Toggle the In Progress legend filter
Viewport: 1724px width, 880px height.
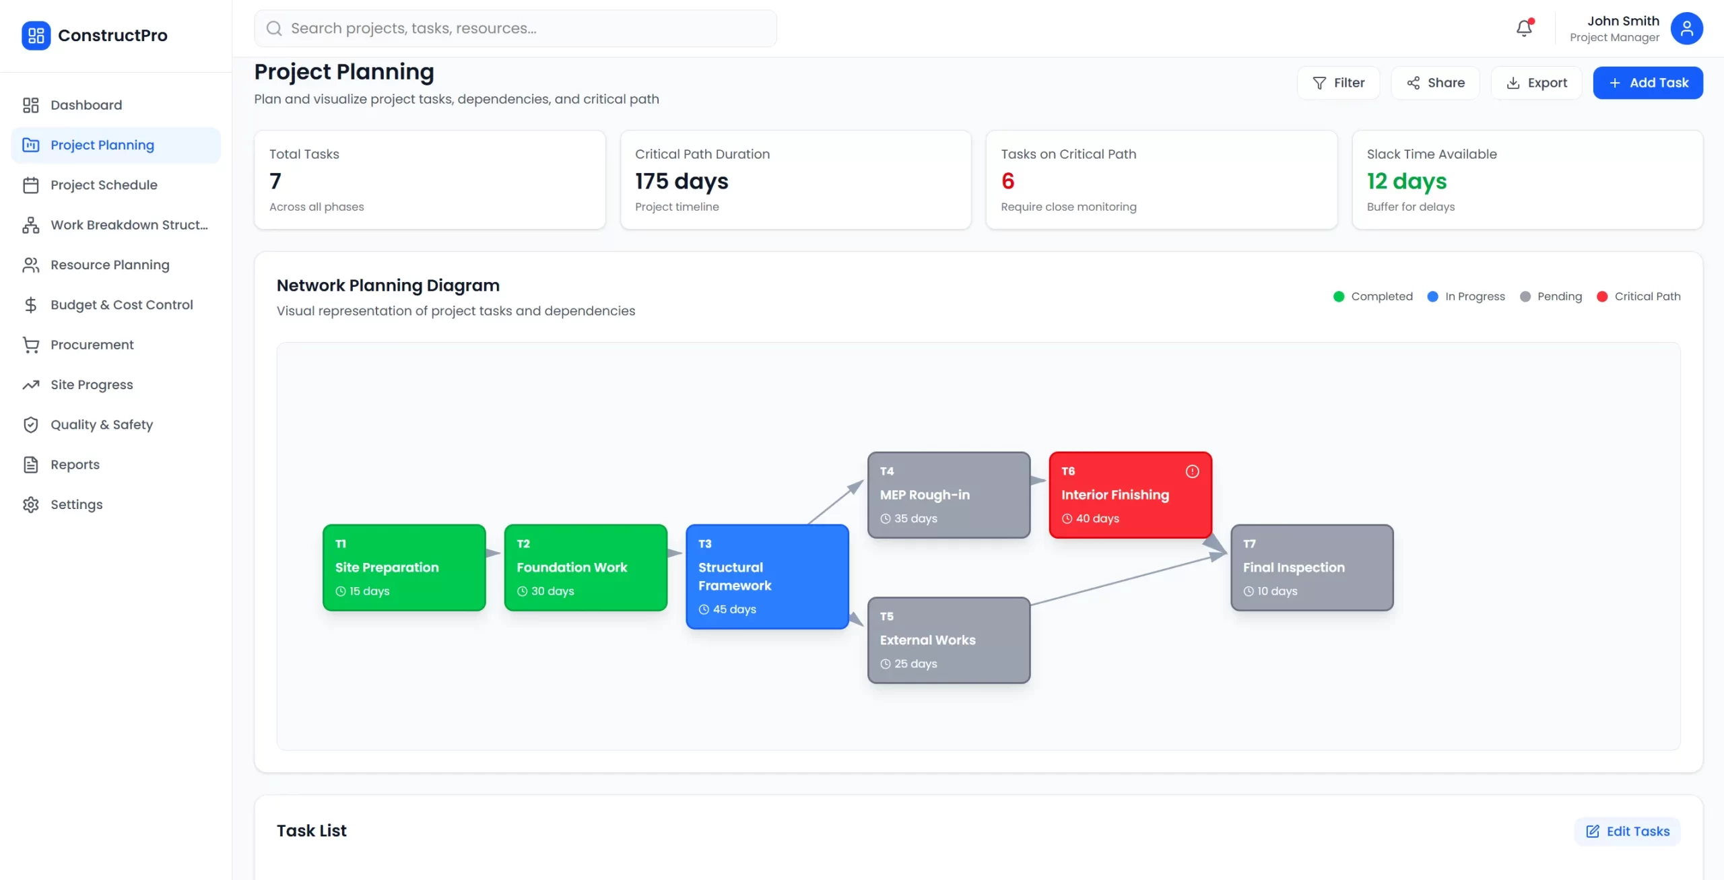(1466, 296)
